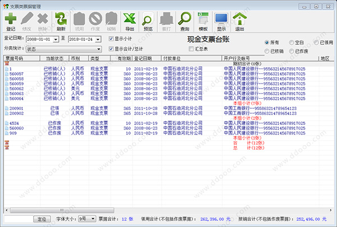
Task: Click the scrollbar left arrow
Action: pos(6,210)
